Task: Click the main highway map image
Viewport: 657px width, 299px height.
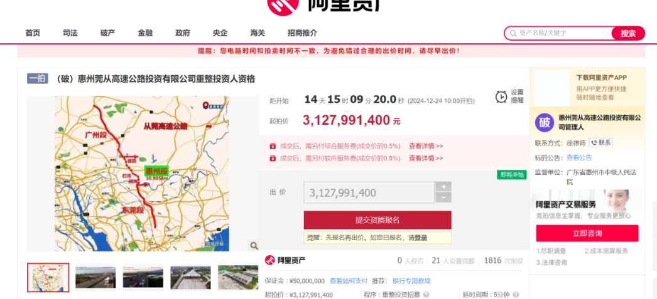Action: 142,174
